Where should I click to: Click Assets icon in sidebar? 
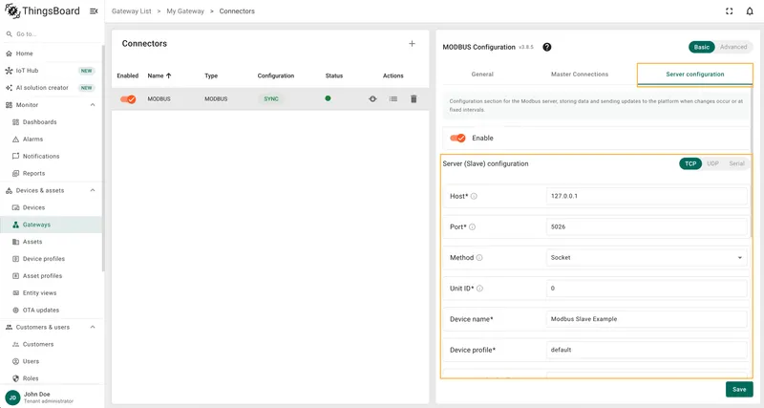coord(15,242)
